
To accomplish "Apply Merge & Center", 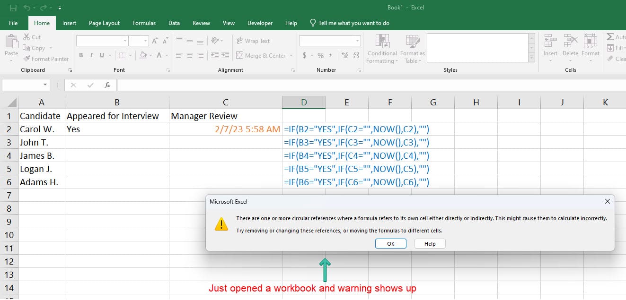I will (x=261, y=55).
